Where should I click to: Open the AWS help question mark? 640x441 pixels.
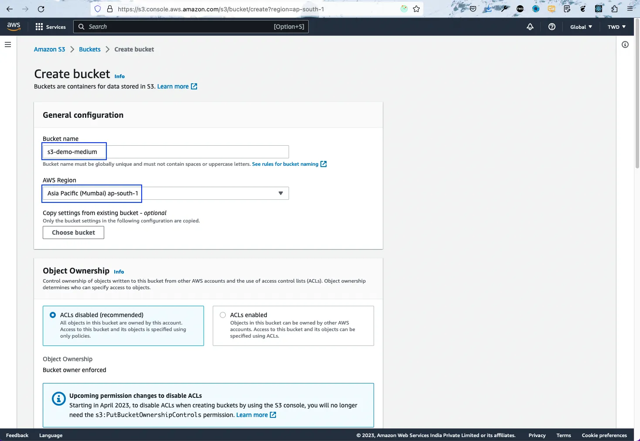pyautogui.click(x=552, y=27)
